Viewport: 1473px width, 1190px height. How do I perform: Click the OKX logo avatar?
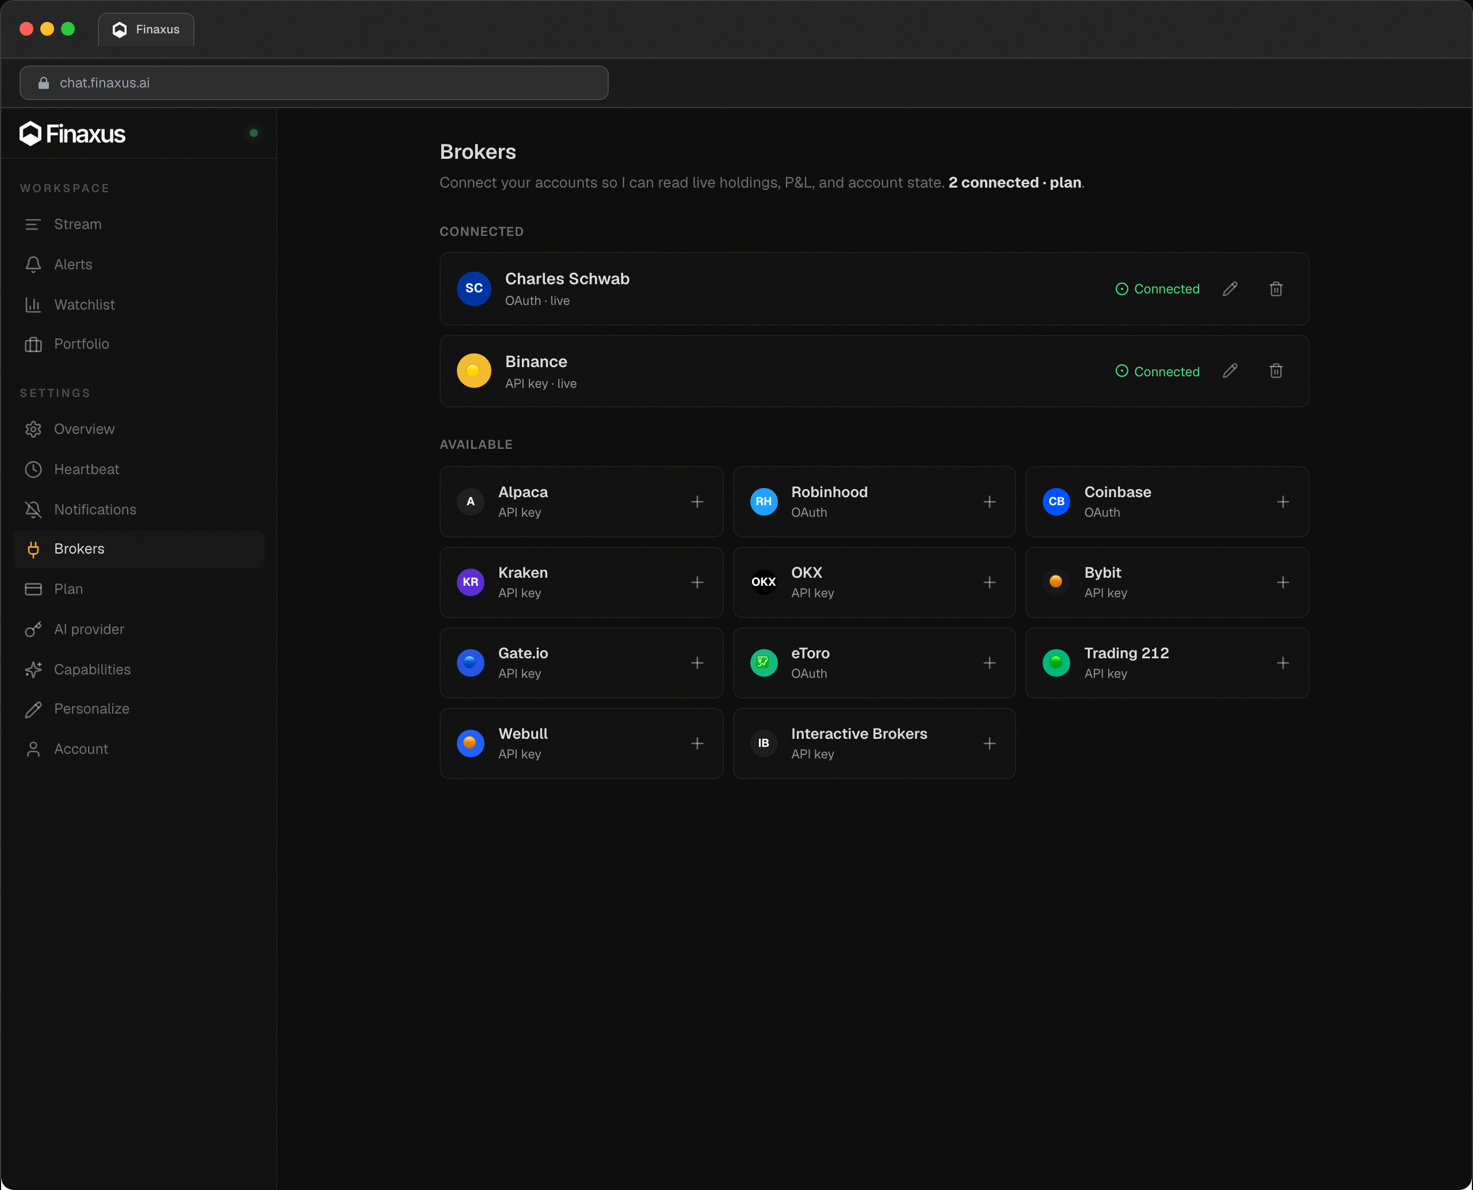(764, 582)
